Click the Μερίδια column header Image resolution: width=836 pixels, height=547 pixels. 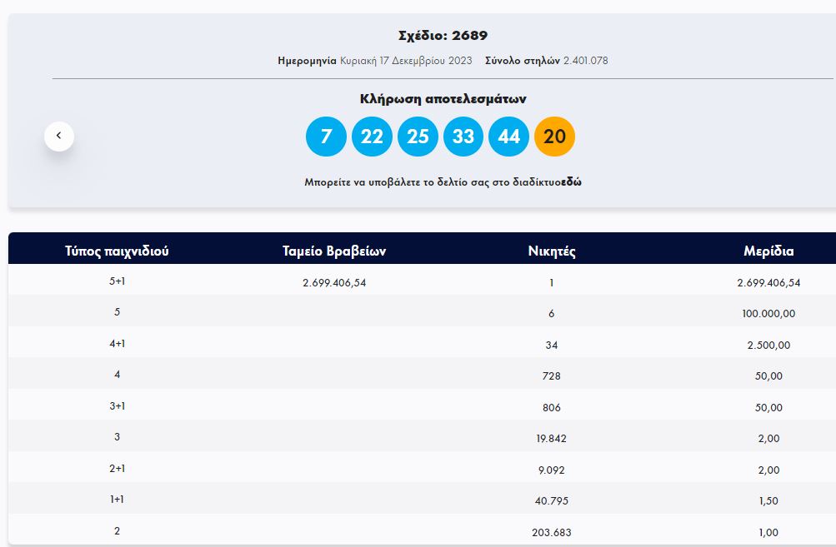click(768, 251)
